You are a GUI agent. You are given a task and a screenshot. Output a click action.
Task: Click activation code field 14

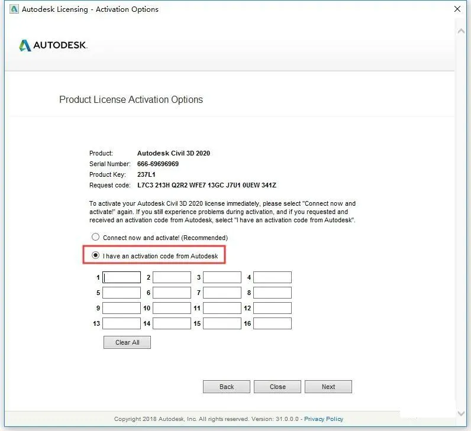pyautogui.click(x=172, y=323)
